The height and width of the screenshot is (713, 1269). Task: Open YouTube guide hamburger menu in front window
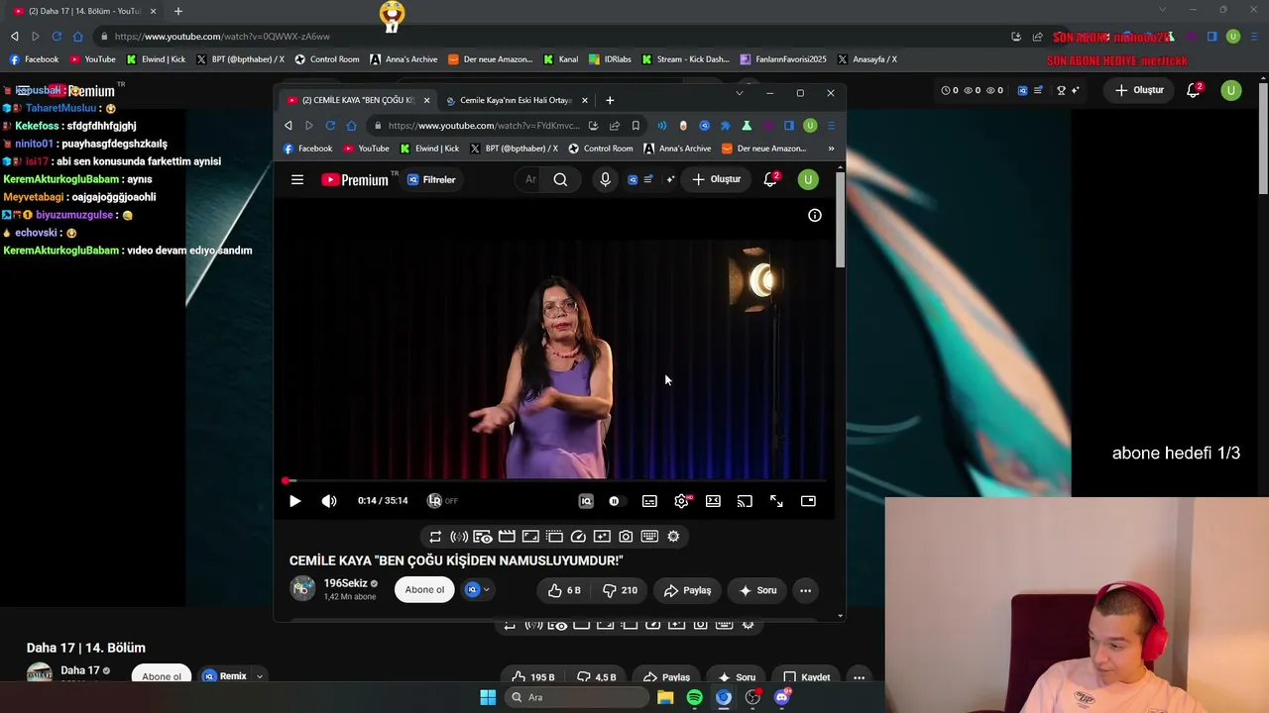pyautogui.click(x=297, y=179)
